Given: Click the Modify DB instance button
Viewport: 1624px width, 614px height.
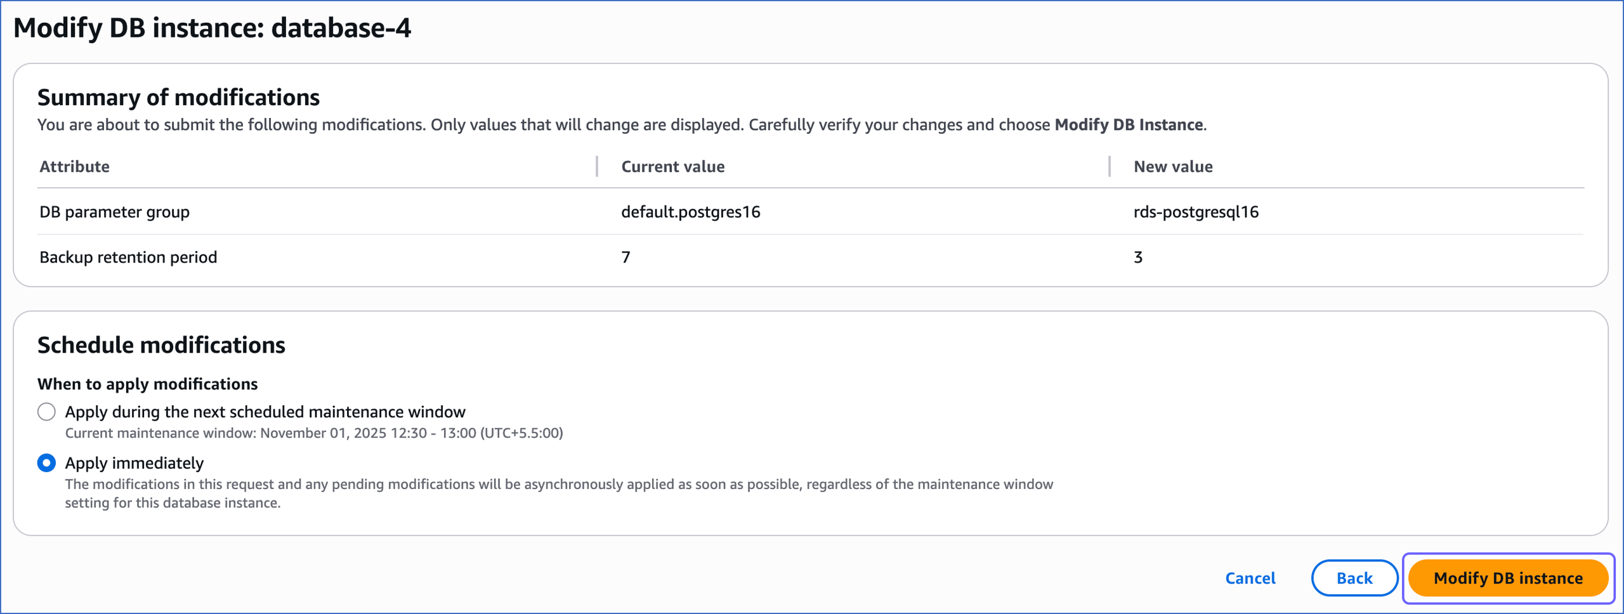Looking at the screenshot, I should click(1508, 578).
